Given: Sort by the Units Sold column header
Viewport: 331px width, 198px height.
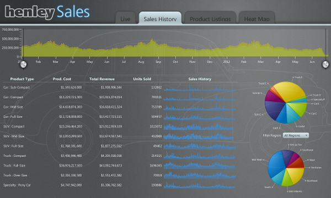Looking at the screenshot, I should tap(142, 79).
